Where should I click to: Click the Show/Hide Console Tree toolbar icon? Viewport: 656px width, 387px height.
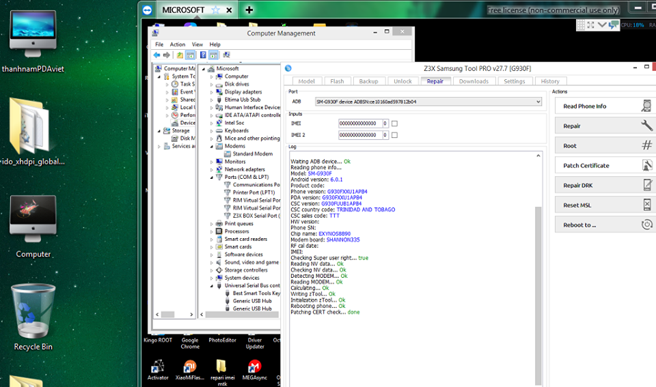(190, 55)
